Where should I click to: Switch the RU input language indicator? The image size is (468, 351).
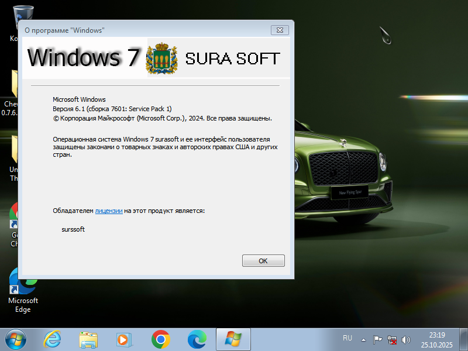[x=347, y=338]
